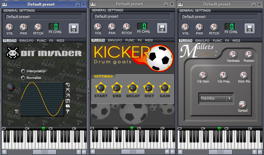Click the piano icon in Mallets title bar
Viewport: 264px width, 155px height.
coord(180,4)
